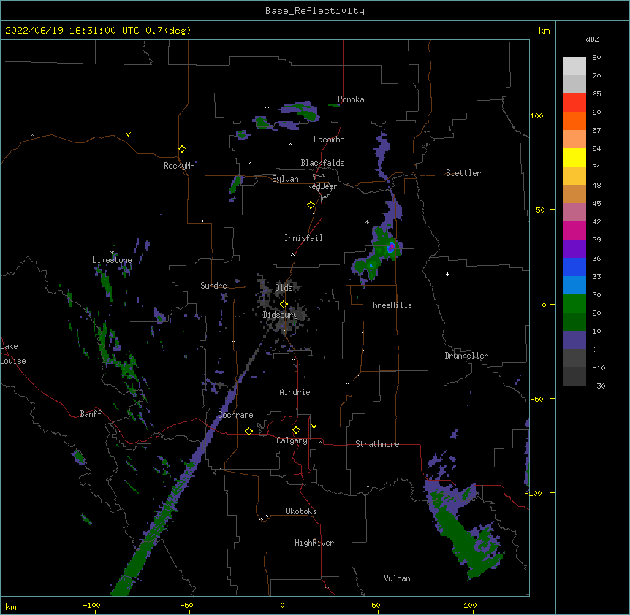Click the yellow diamond marker above Calgary label
The width and height of the screenshot is (630, 615).
coord(296,430)
